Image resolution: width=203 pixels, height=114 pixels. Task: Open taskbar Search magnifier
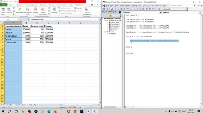tap(10, 111)
